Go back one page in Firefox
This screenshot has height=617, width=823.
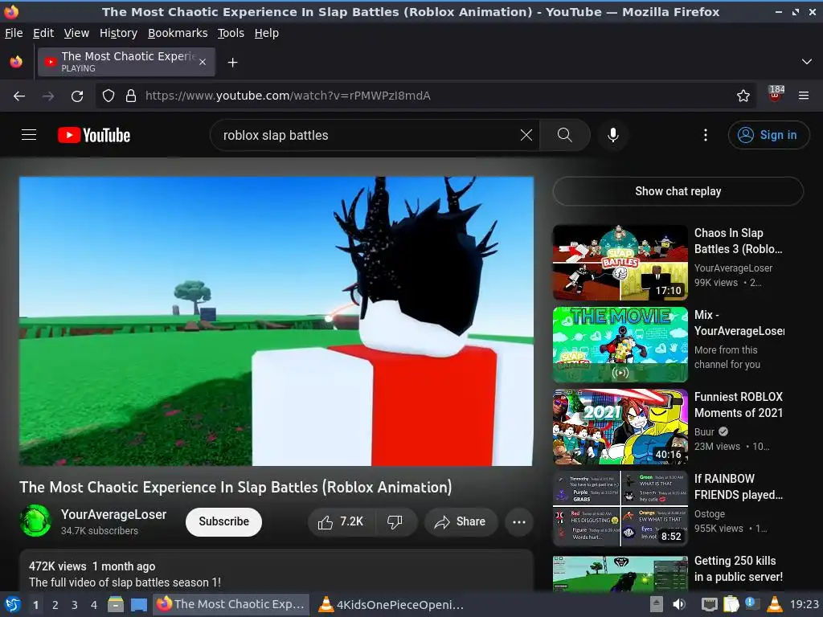pos(19,96)
